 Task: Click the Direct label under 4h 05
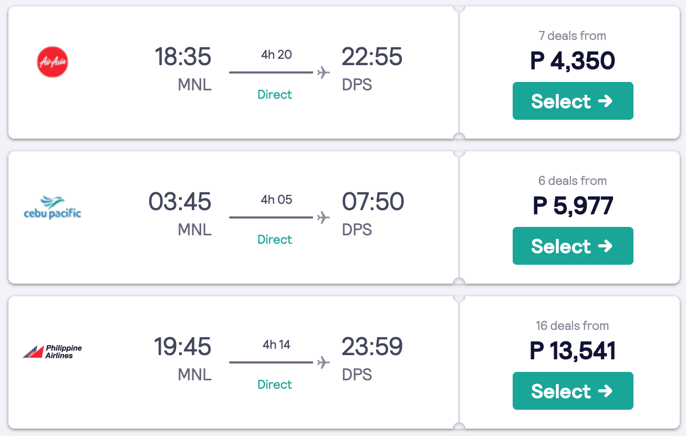[x=275, y=240]
